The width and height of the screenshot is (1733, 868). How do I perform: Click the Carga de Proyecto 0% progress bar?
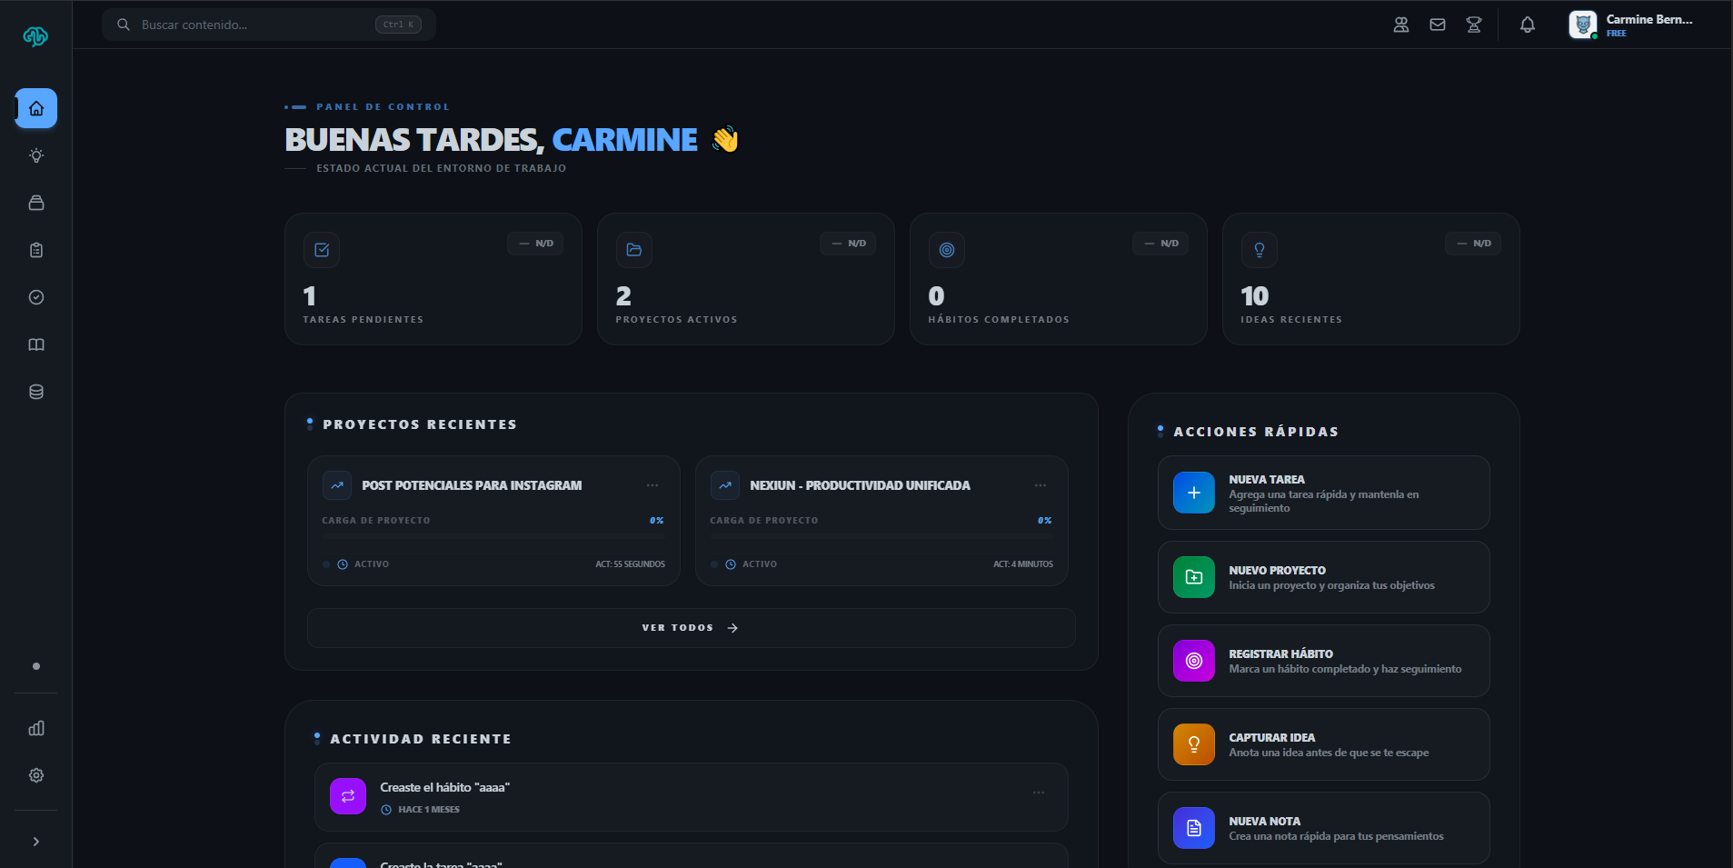pos(493,538)
